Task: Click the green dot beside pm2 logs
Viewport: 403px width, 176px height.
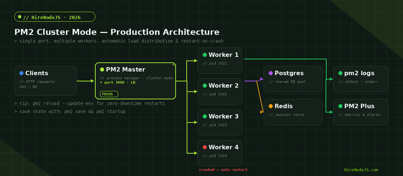Action: click(340, 73)
